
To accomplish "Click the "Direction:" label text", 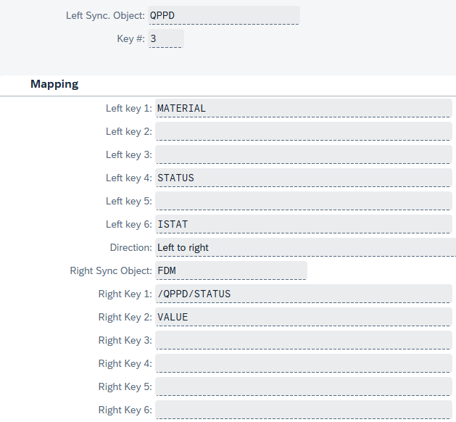I will 130,247.
